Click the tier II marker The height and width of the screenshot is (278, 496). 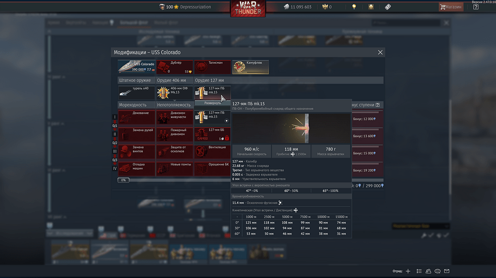[x=115, y=134]
